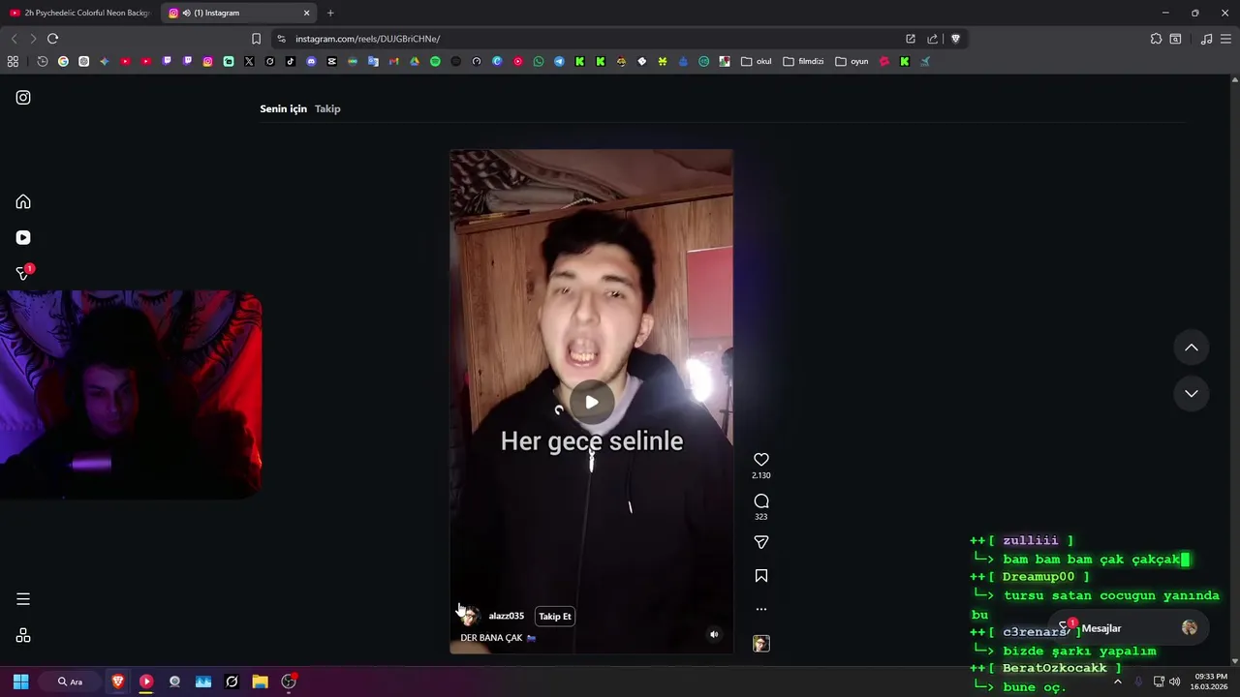Open X (Twitter) bookmark in bookmarks bar
This screenshot has width=1240, height=697.
(249, 61)
